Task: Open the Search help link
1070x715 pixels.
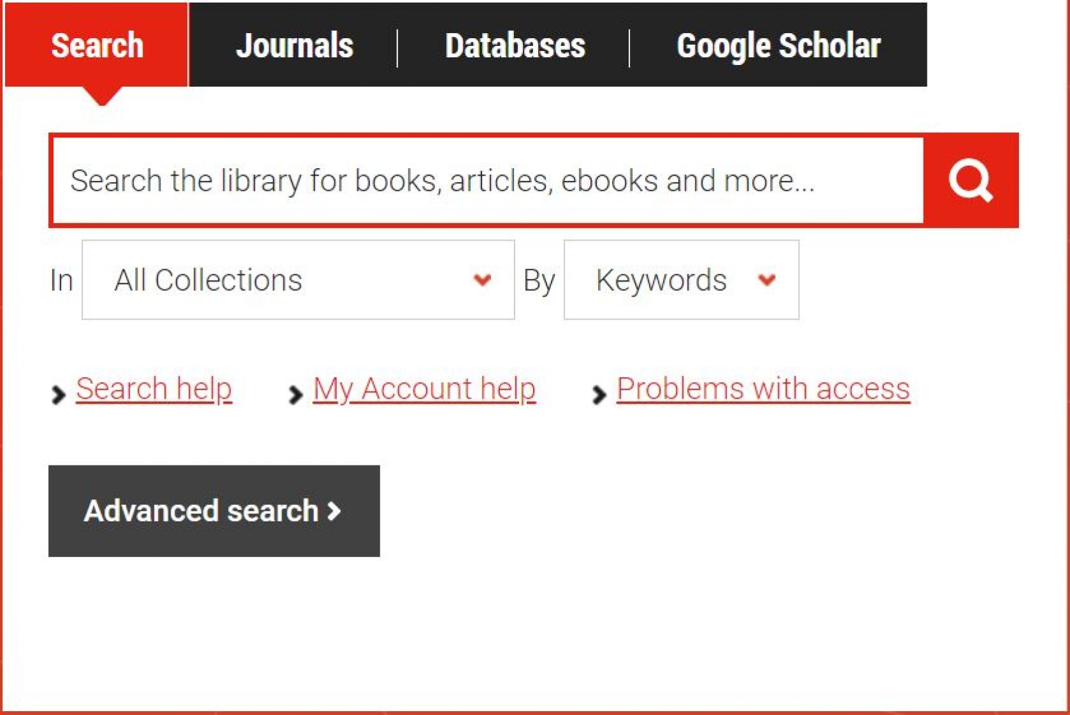Action: coord(153,388)
